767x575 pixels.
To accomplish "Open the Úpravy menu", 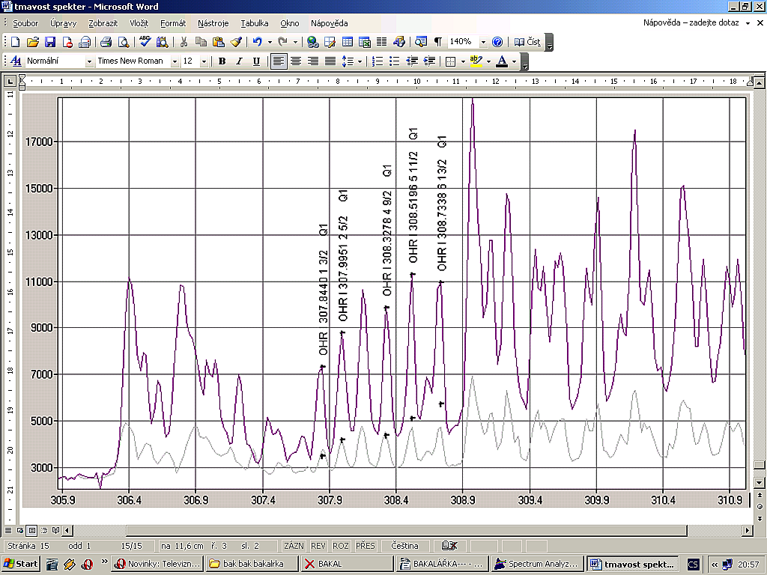I will click(63, 23).
